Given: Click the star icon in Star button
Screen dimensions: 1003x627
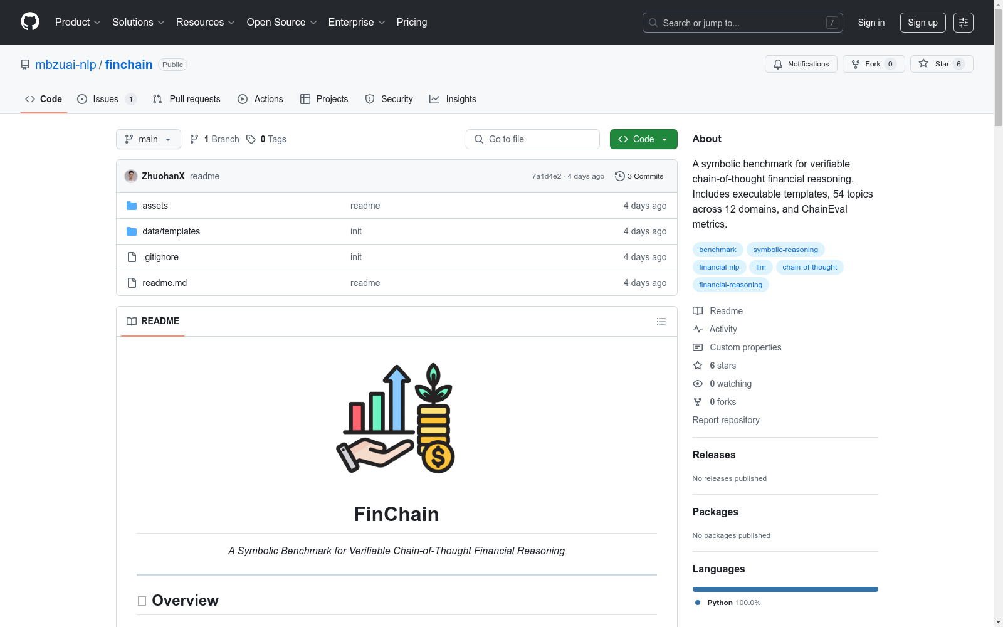Looking at the screenshot, I should click(923, 63).
